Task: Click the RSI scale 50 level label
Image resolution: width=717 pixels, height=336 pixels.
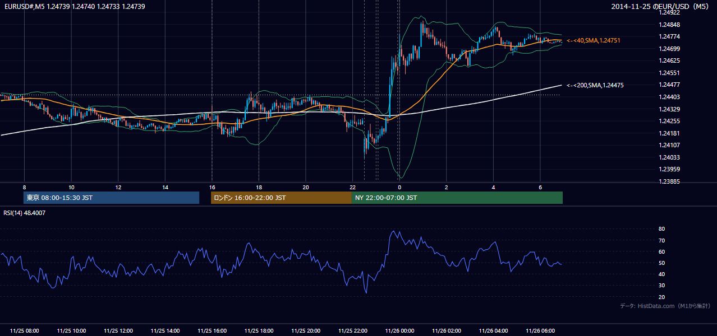Action: 662,263
